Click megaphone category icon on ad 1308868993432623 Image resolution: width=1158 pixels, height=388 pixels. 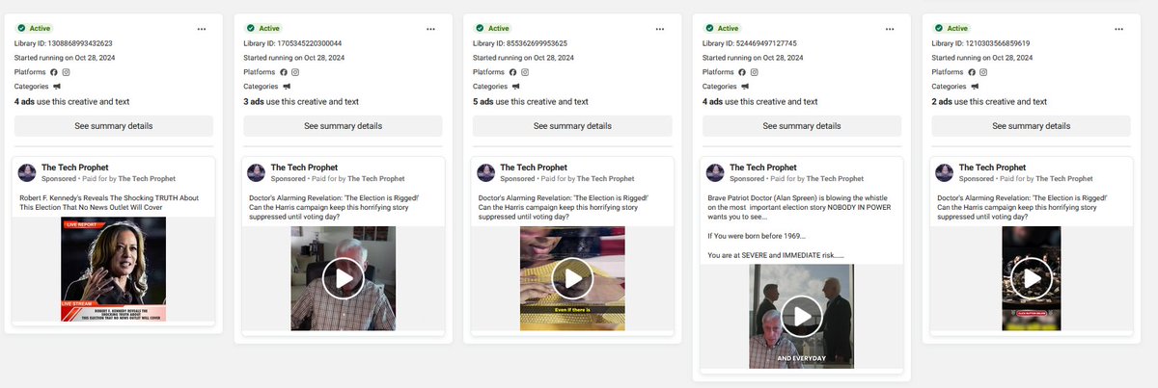point(57,87)
